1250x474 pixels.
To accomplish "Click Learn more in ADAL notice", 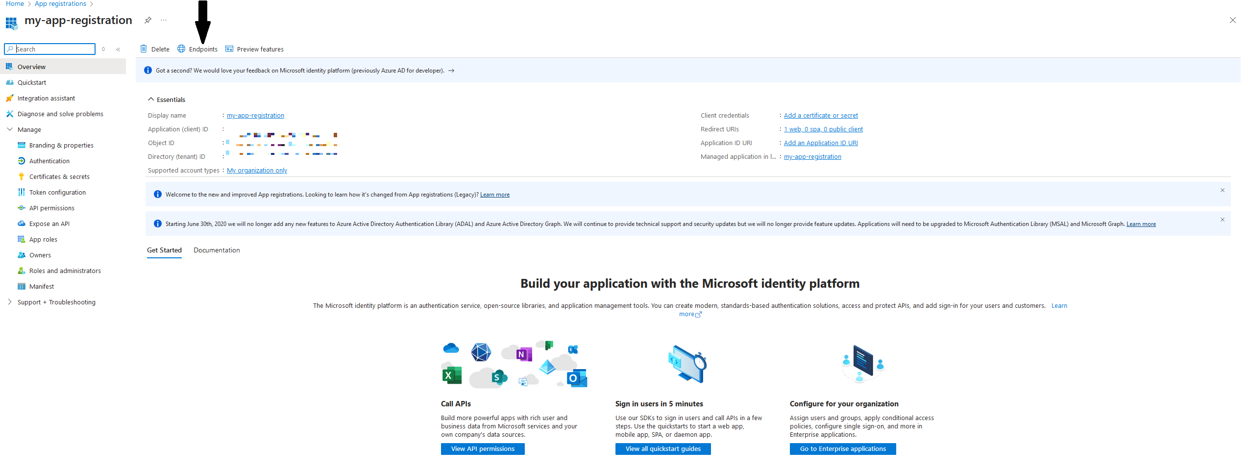I will pos(1141,224).
